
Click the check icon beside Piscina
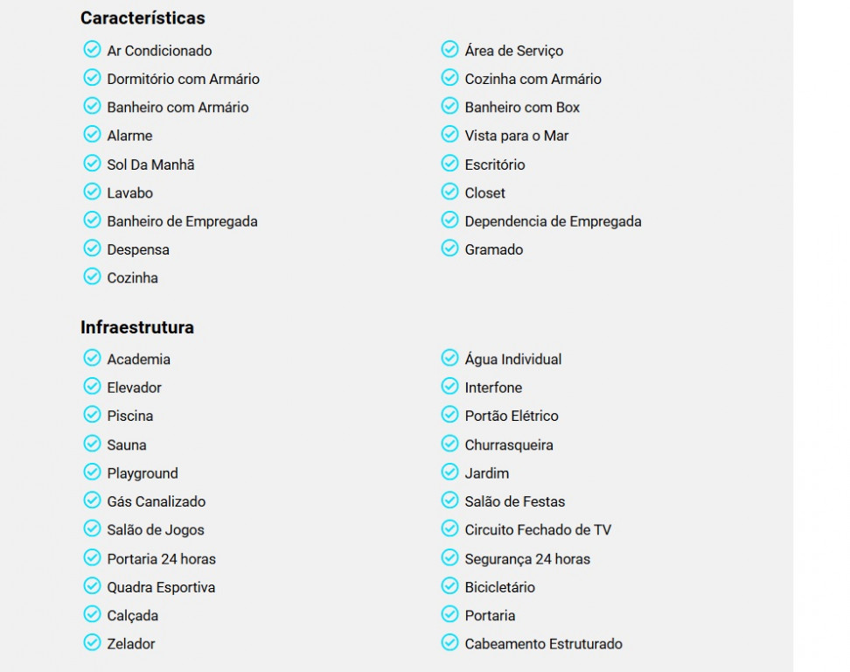(x=92, y=415)
